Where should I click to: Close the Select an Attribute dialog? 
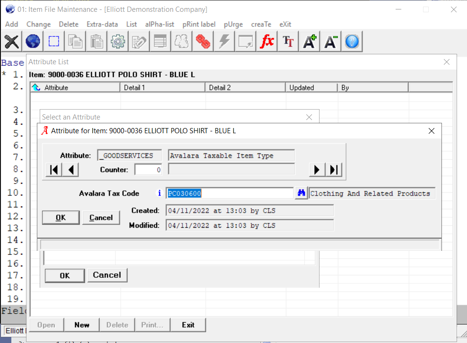click(309, 117)
